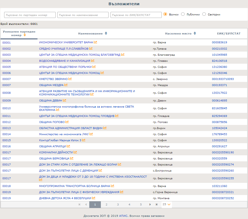Viewport: 248px width, 219px height.
Task: Open the page size dropdown showing 25
Action: (167, 204)
